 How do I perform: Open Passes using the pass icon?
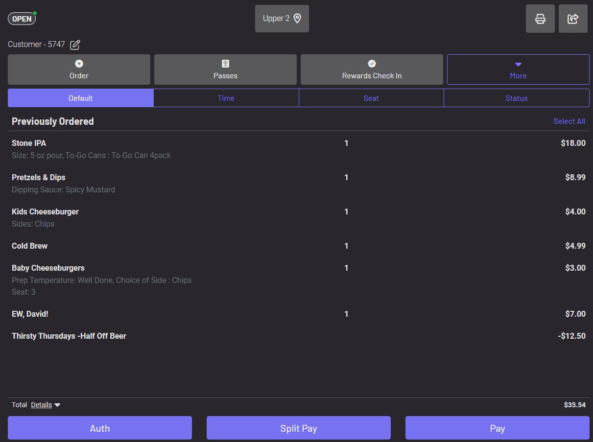(x=225, y=63)
